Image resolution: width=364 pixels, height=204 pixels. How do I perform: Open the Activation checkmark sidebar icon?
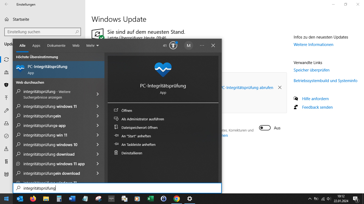coord(6,136)
